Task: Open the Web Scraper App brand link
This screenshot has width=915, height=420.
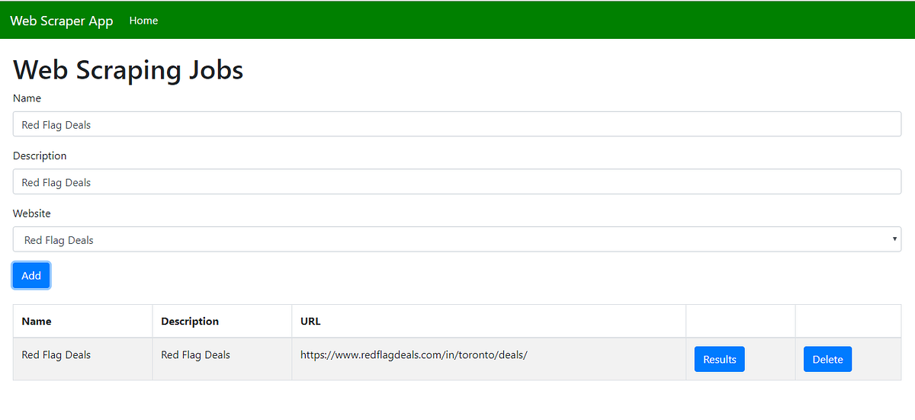Action: (61, 21)
